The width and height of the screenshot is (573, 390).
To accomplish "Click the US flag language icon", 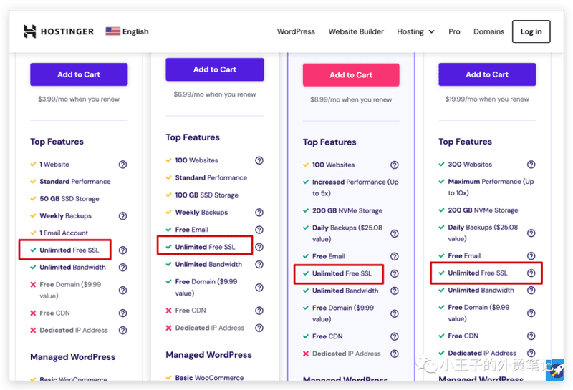I will [113, 31].
